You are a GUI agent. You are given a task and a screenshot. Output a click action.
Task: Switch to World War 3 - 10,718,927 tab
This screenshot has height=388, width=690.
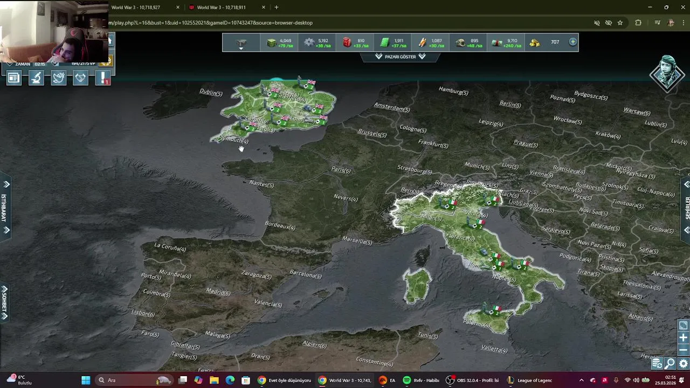click(x=143, y=8)
